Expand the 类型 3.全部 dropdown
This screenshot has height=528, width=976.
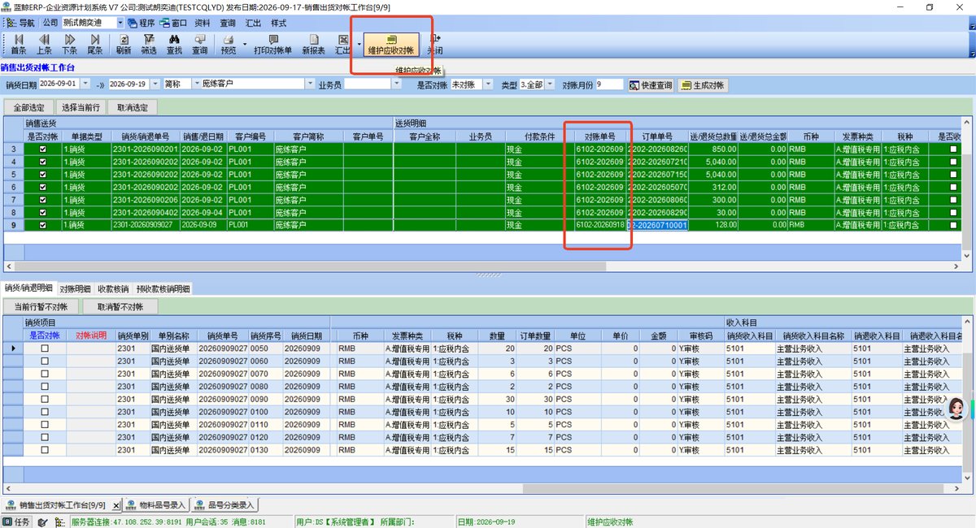[x=551, y=84]
